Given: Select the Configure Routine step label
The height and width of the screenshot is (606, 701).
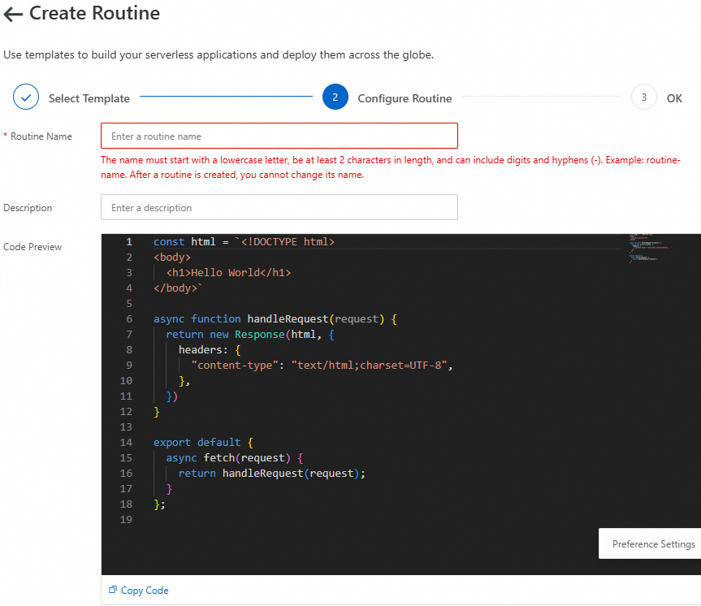Looking at the screenshot, I should click(x=405, y=99).
